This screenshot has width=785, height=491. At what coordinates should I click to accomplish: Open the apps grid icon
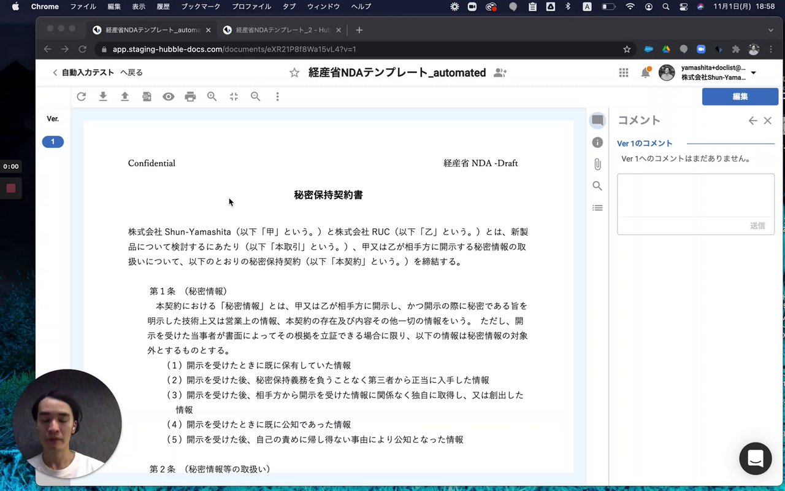(x=624, y=73)
